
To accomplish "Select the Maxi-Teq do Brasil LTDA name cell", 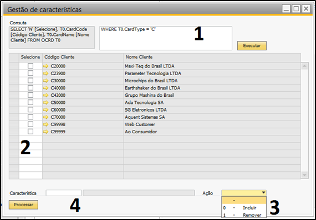I will 212,66.
